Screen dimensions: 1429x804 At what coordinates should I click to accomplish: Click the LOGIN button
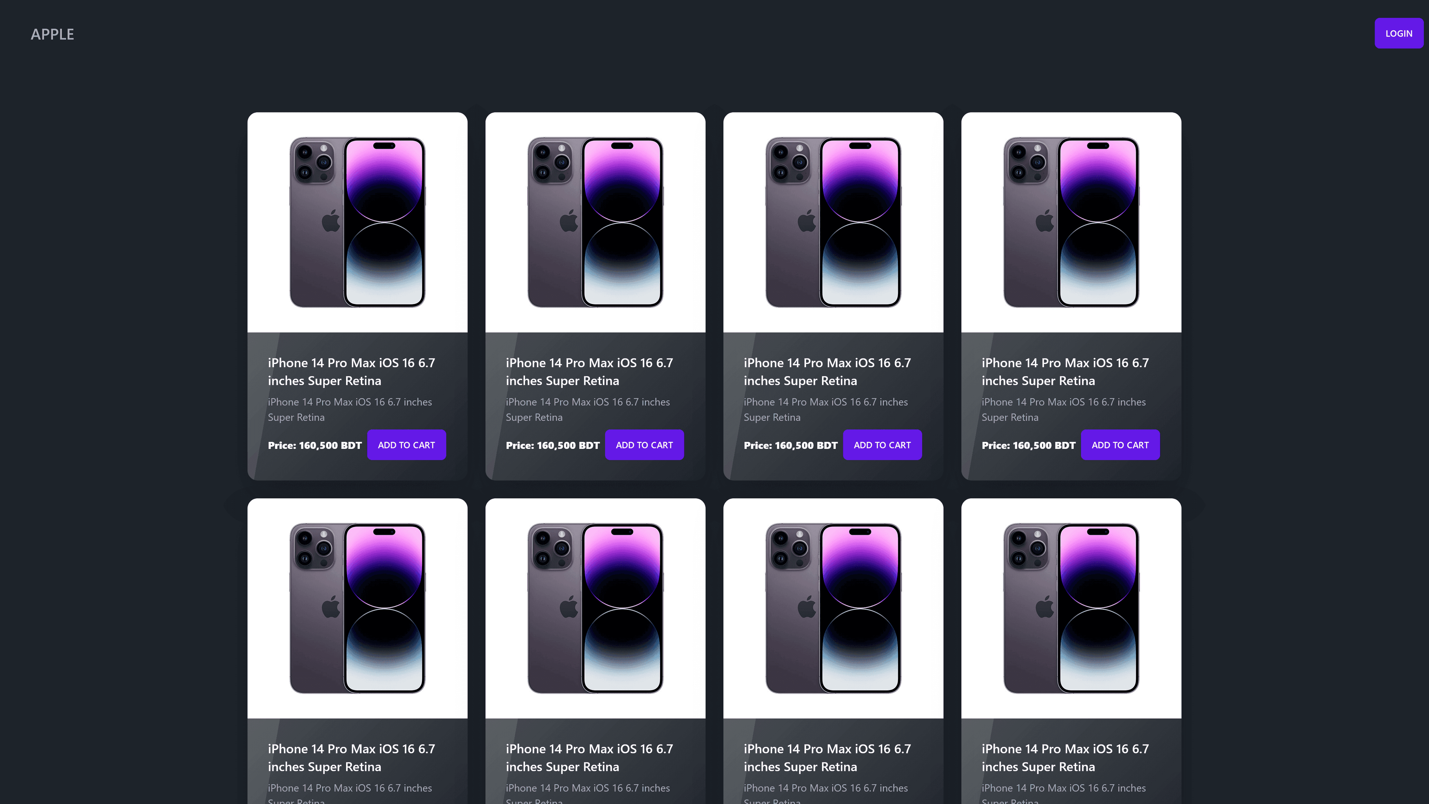(x=1398, y=33)
